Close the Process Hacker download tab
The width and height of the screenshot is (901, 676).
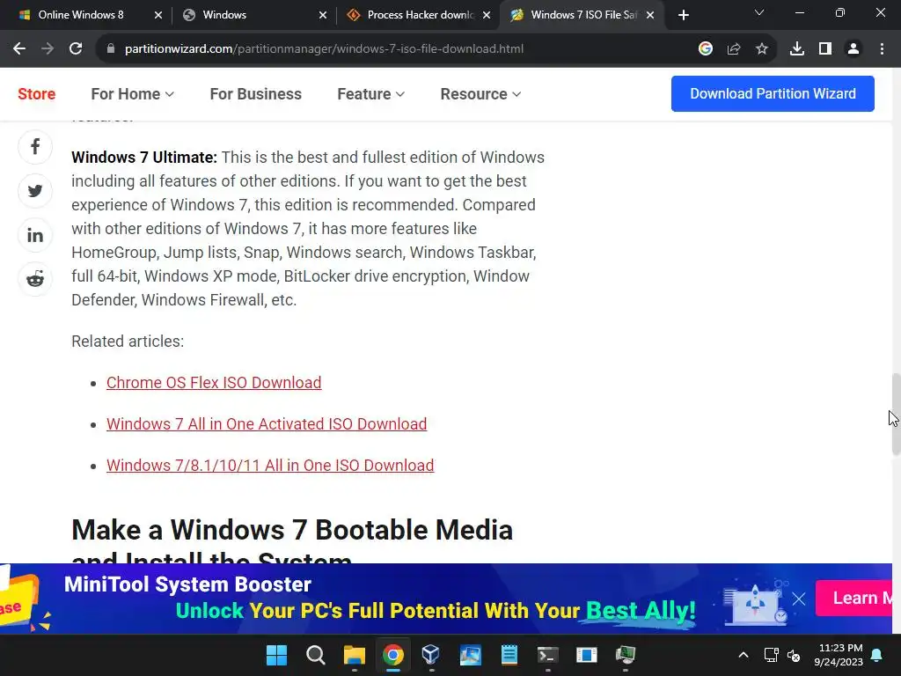[x=487, y=15]
